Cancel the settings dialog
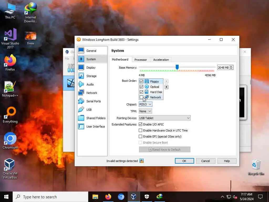 [205, 161]
